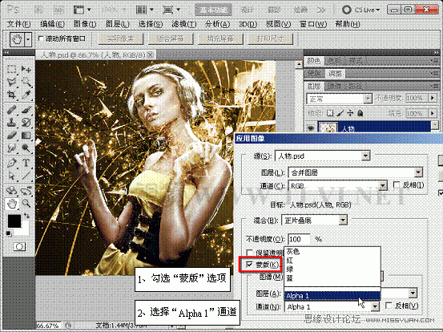The image size is (443, 332).
Task: Select 基本功能 workspace button
Action: coord(214,10)
